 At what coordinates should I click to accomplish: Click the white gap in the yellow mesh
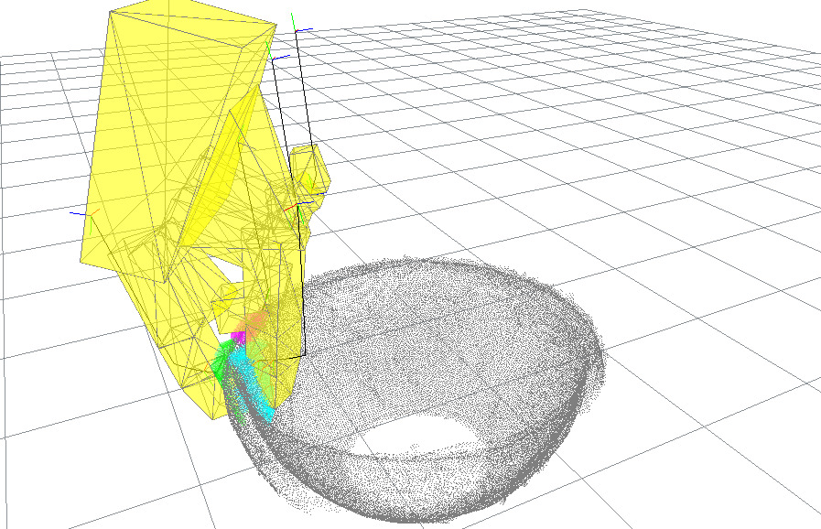click(221, 322)
